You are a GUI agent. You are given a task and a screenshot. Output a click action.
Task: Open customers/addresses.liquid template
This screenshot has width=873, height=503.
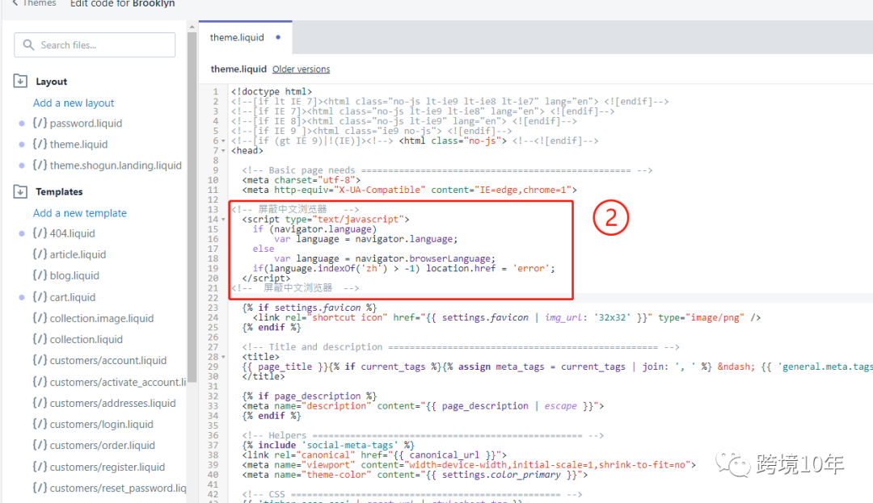(112, 404)
